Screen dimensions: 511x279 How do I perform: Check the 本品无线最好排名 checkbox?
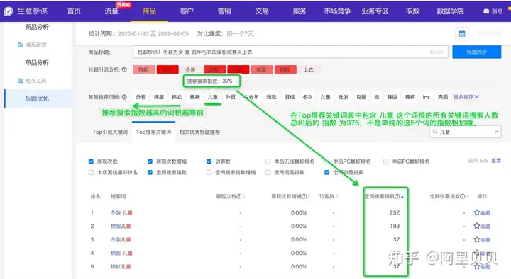click(x=268, y=161)
